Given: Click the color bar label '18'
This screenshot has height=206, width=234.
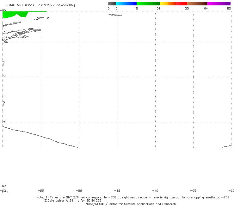Looking at the screenshot, I should pos(136,8).
